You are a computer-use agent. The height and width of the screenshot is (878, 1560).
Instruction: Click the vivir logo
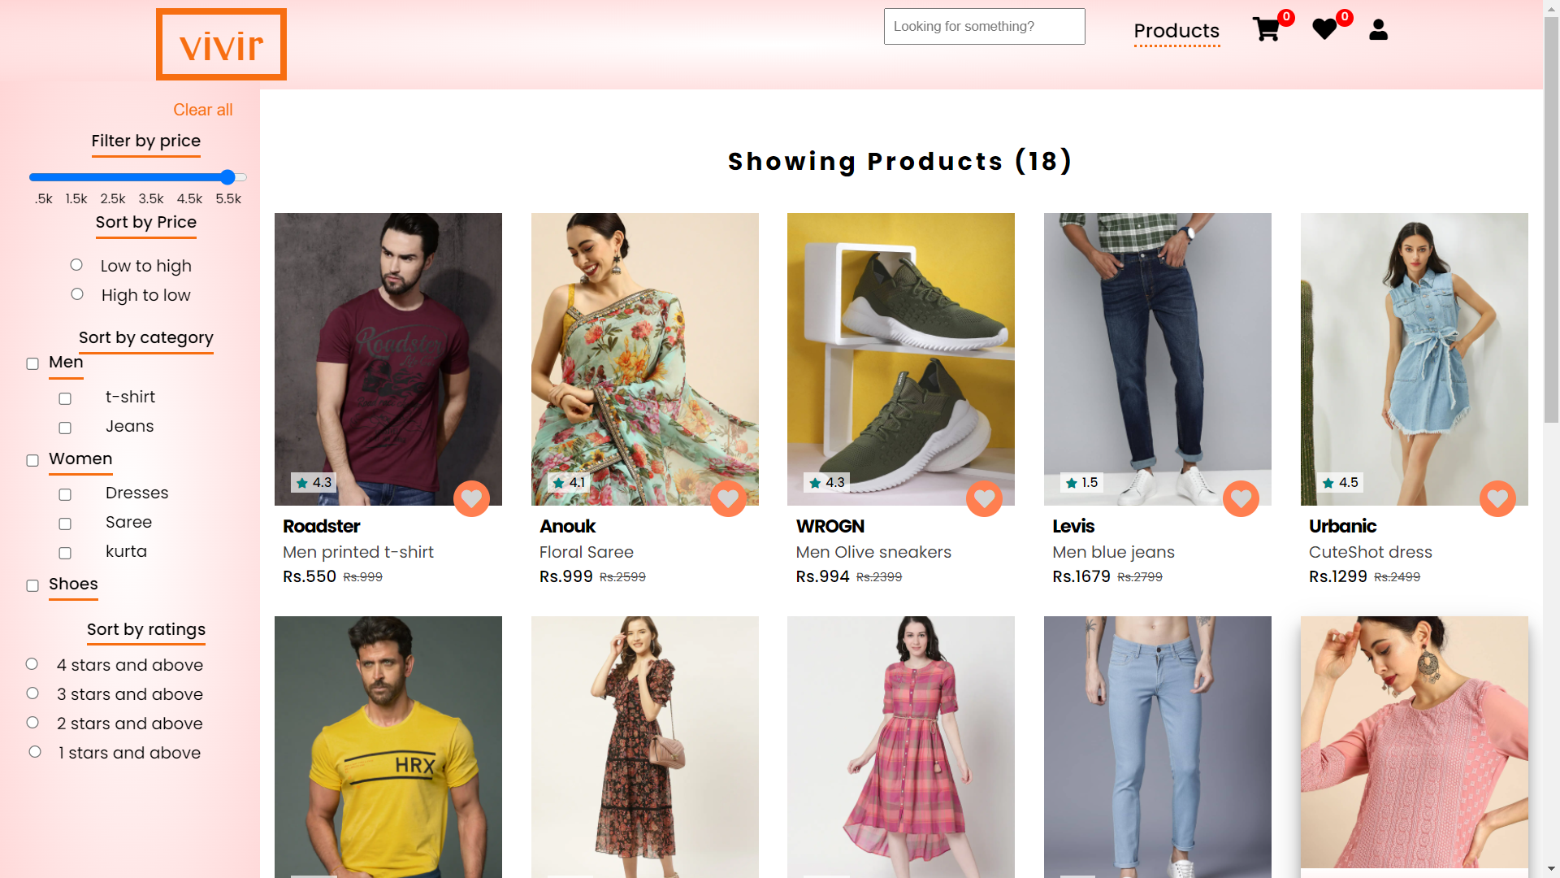(x=221, y=44)
